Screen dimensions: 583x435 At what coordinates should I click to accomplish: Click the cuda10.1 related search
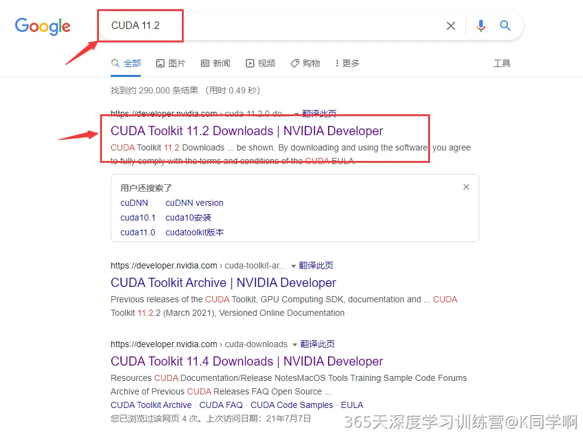click(138, 217)
